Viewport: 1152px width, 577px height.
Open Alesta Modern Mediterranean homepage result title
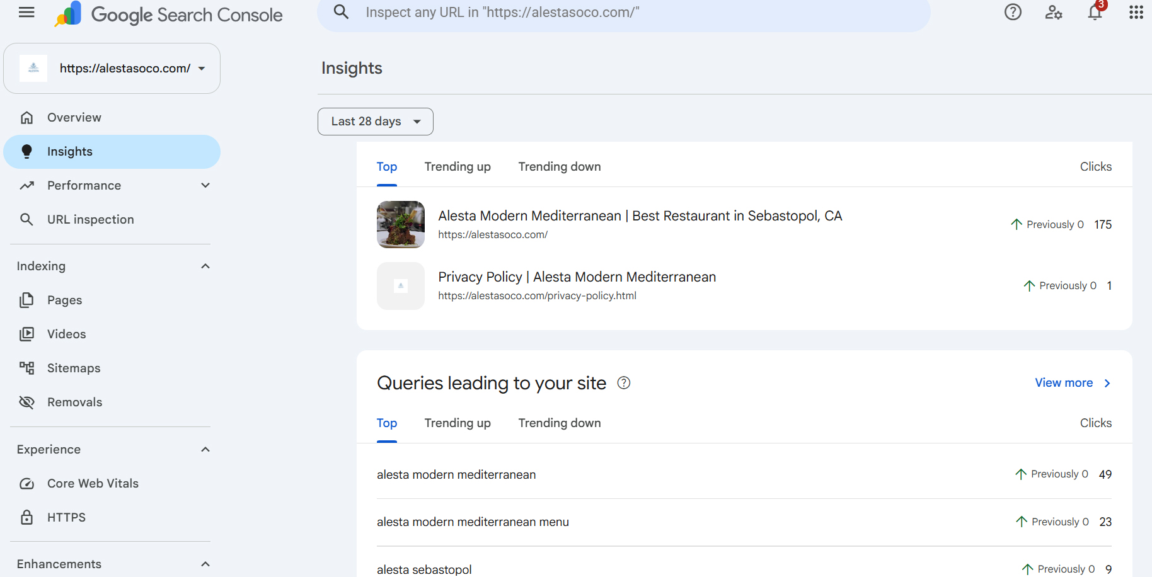pyautogui.click(x=640, y=216)
